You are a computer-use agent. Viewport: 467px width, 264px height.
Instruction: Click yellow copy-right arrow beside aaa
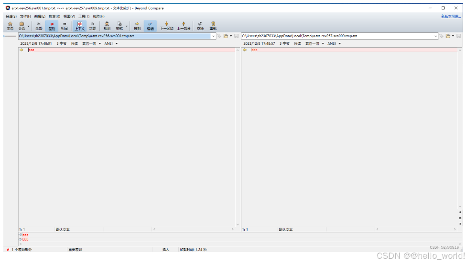pyautogui.click(x=22, y=50)
